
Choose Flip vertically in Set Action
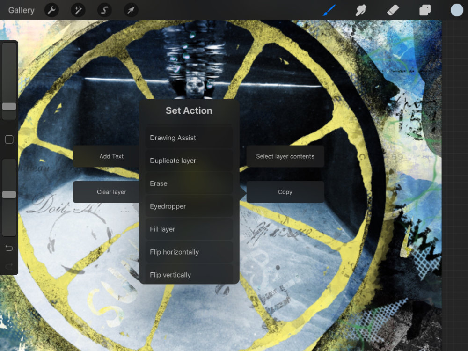189,274
